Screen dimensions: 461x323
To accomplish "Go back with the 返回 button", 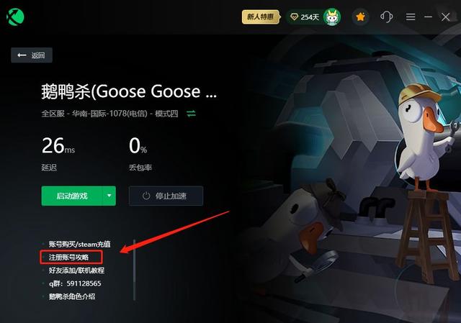I will pyautogui.click(x=32, y=55).
